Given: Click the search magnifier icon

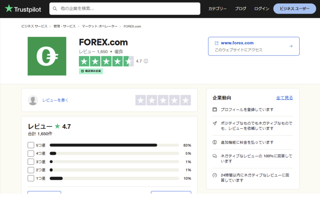Looking at the screenshot, I should [x=55, y=9].
